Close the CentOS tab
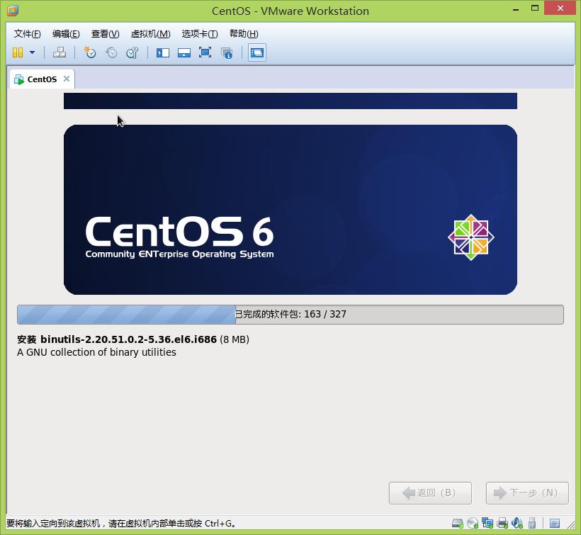 [66, 79]
